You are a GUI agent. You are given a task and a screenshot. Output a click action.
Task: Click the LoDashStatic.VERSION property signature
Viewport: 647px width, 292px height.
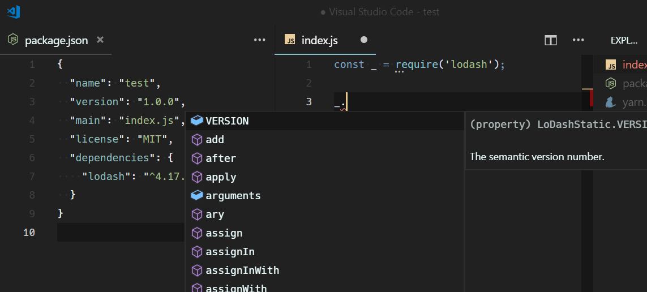(558, 125)
